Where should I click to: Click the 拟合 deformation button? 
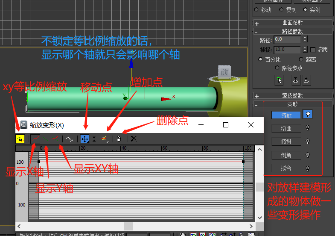[286, 168]
